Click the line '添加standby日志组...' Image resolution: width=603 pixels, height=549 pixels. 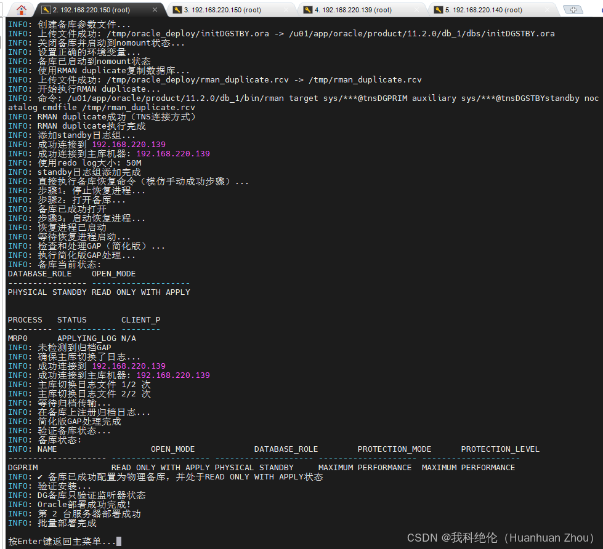point(72,135)
